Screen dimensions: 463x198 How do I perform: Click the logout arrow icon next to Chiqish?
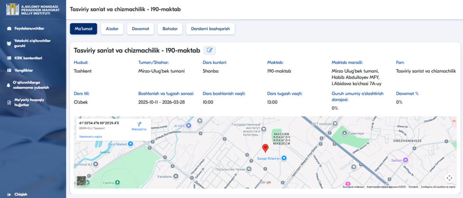pos(9,194)
